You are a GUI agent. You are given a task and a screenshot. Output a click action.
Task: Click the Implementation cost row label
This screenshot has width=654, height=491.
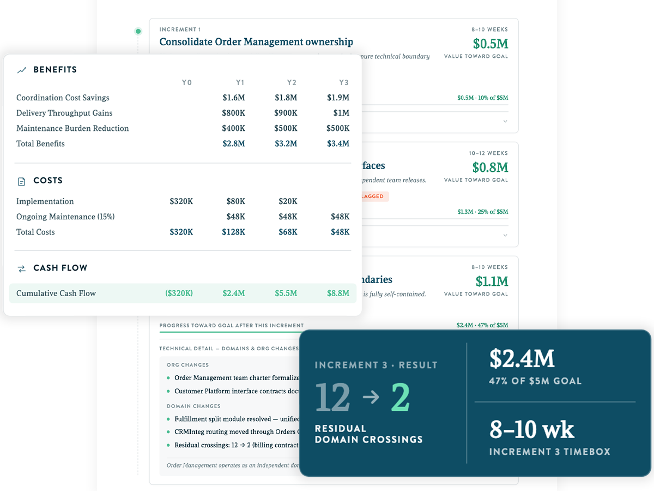45,202
